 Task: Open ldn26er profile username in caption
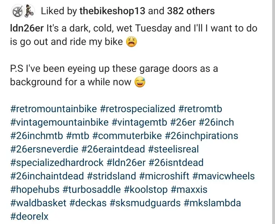click(x=27, y=28)
